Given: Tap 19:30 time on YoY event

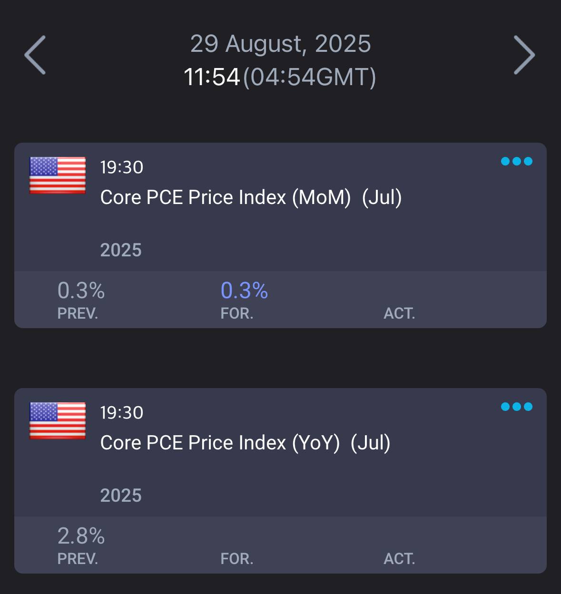Looking at the screenshot, I should tap(122, 413).
